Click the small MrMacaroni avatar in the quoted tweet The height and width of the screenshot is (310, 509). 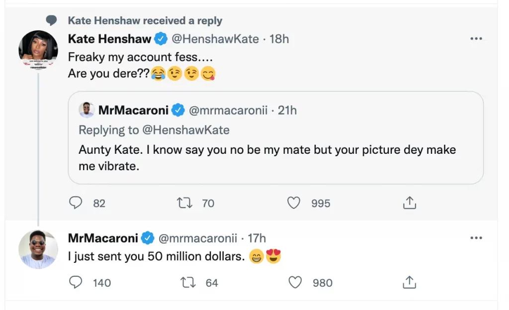coord(86,110)
